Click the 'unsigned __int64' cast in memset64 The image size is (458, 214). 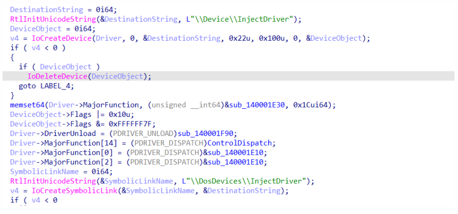pos(186,105)
